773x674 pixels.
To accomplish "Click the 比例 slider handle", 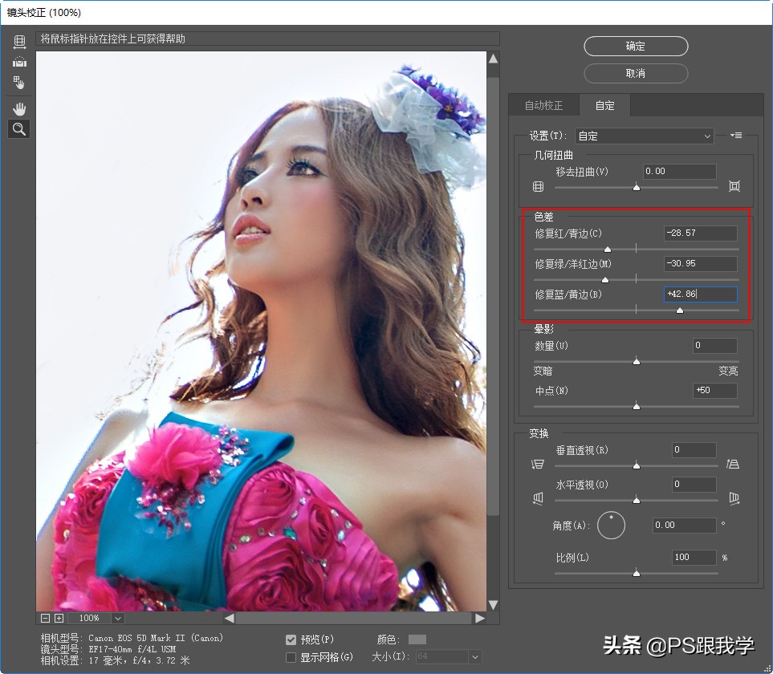I will (637, 573).
